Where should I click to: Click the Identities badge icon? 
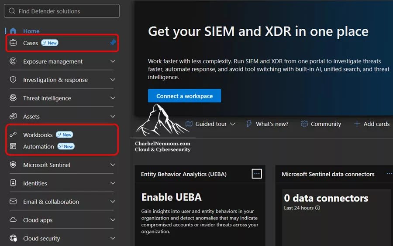pos(13,183)
